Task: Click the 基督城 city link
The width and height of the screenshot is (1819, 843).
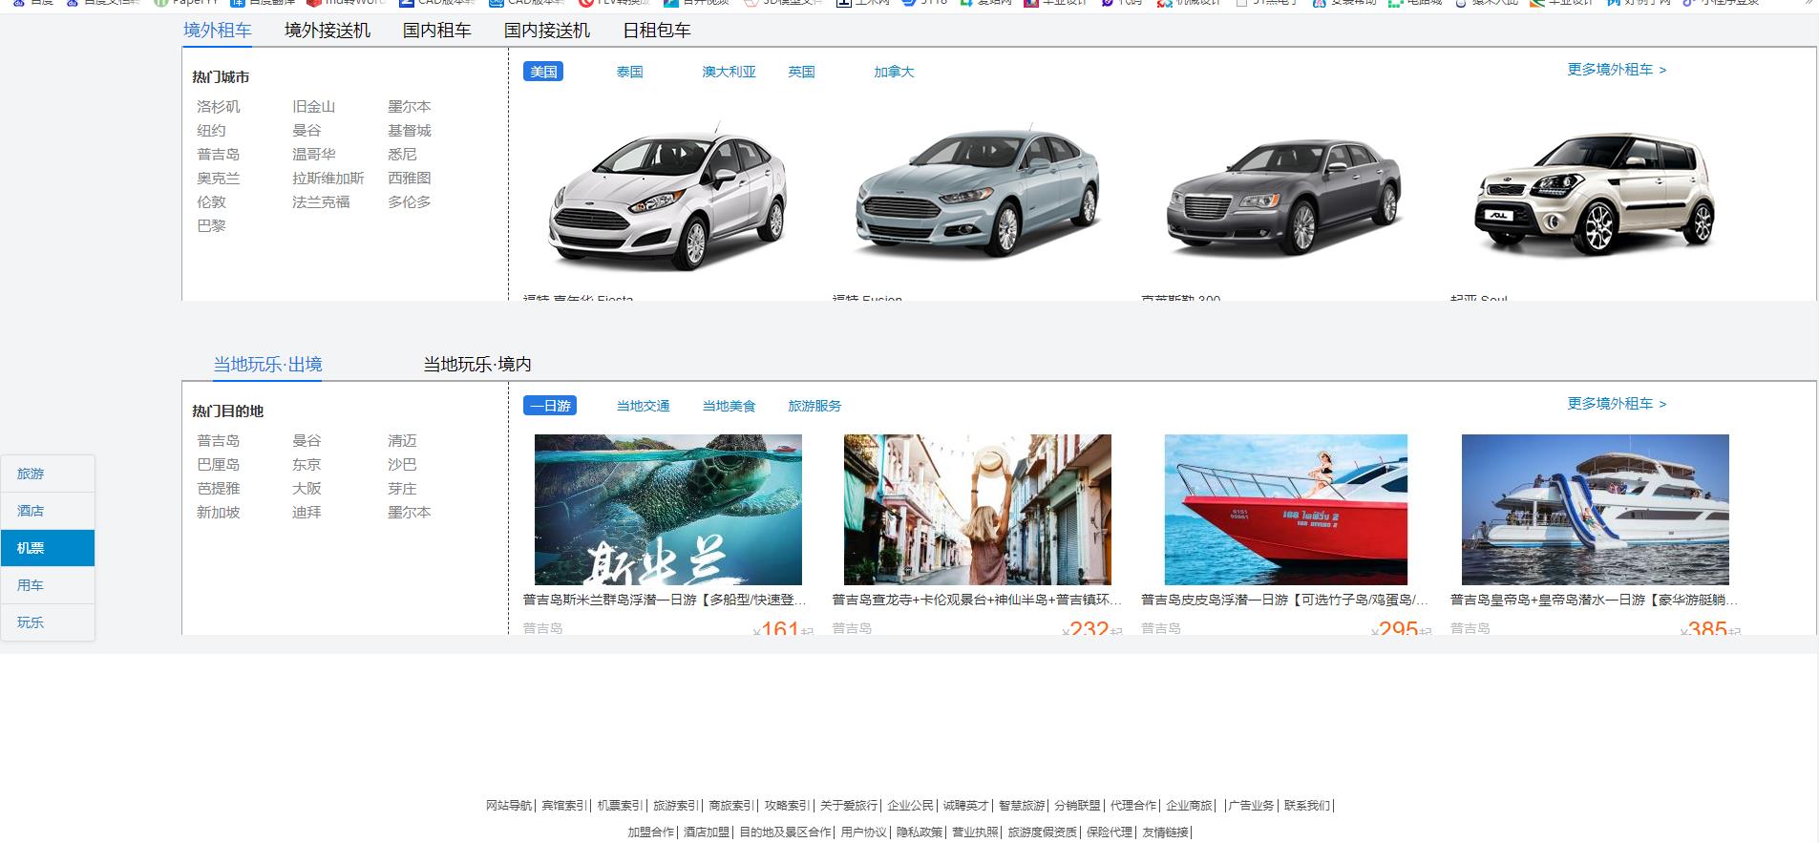Action: click(x=410, y=131)
